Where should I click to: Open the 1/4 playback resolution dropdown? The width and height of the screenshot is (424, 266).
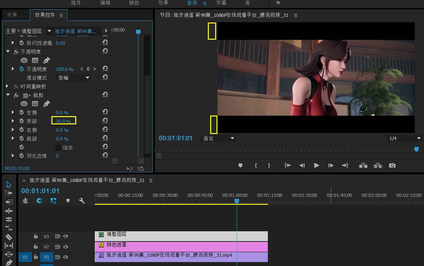[405, 138]
